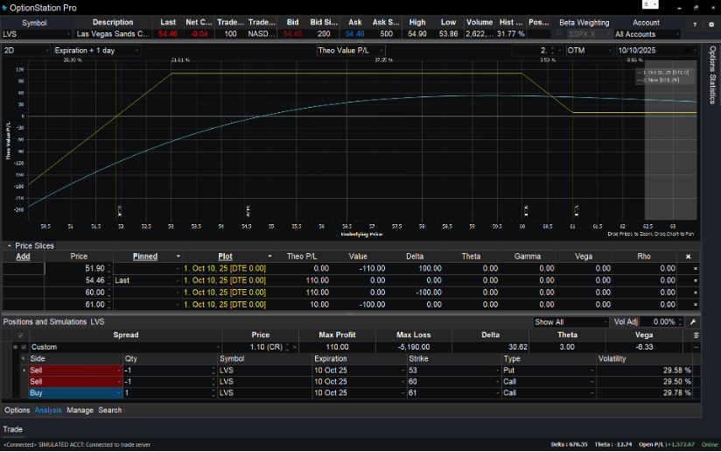This screenshot has height=452, width=721.
Task: Collapse the Custom spread legs
Action: coord(15,347)
